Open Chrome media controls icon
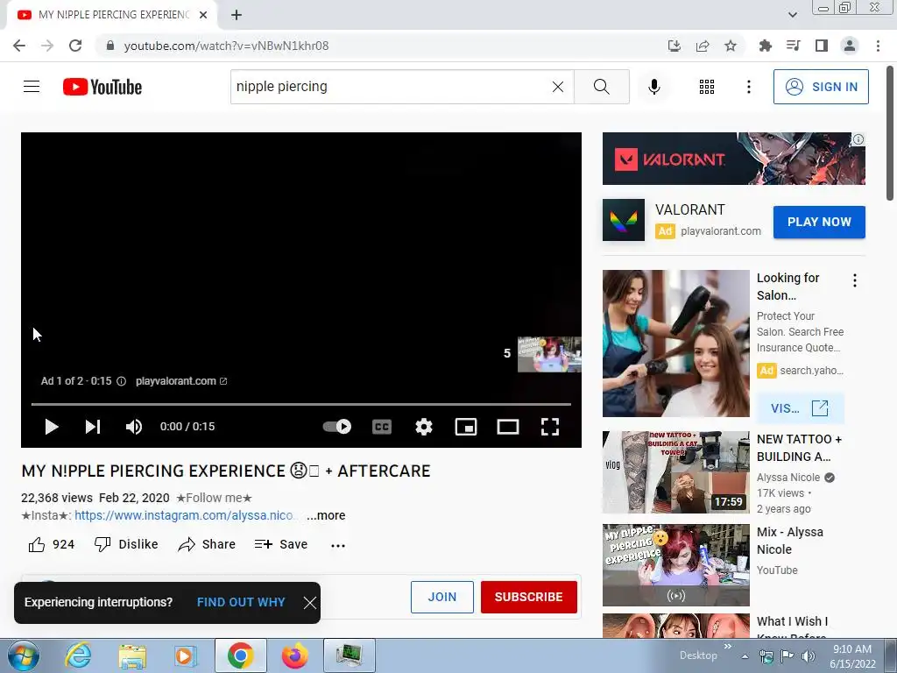This screenshot has width=897, height=673. pos(793,46)
